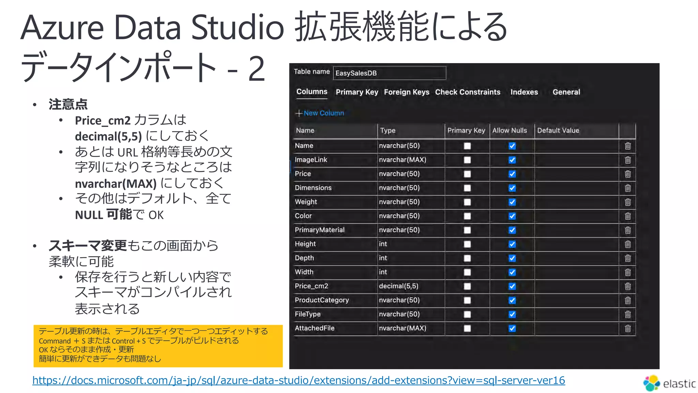698x393 pixels.
Task: Click Default Value cell for Weight row
Action: pyautogui.click(x=577, y=202)
